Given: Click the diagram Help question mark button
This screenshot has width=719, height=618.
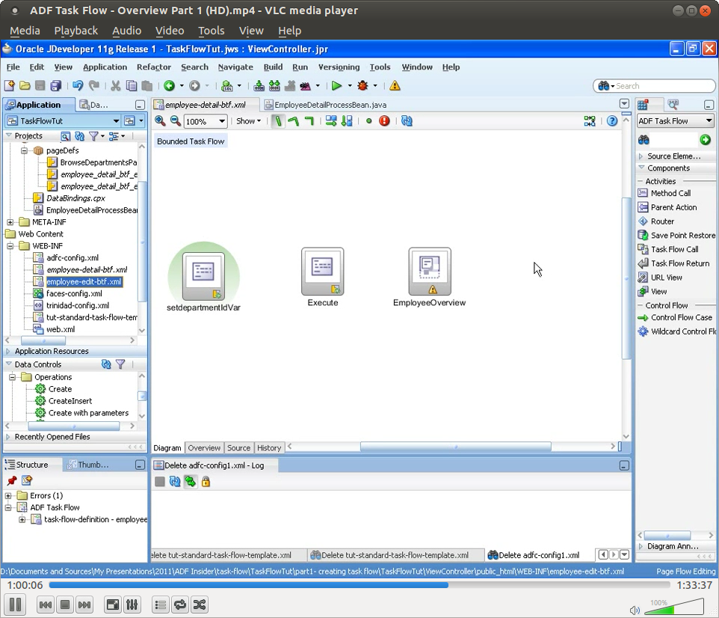Looking at the screenshot, I should tap(611, 120).
